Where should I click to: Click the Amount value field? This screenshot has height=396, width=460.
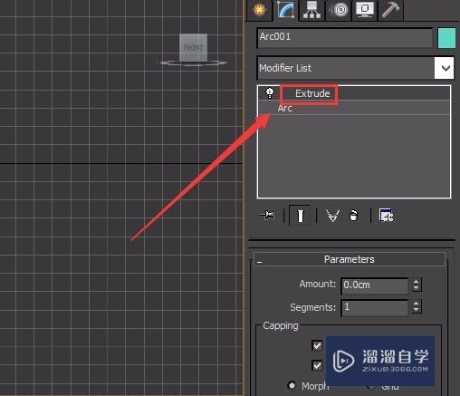[x=374, y=285]
